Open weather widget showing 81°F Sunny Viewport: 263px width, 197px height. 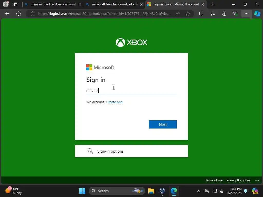14,191
